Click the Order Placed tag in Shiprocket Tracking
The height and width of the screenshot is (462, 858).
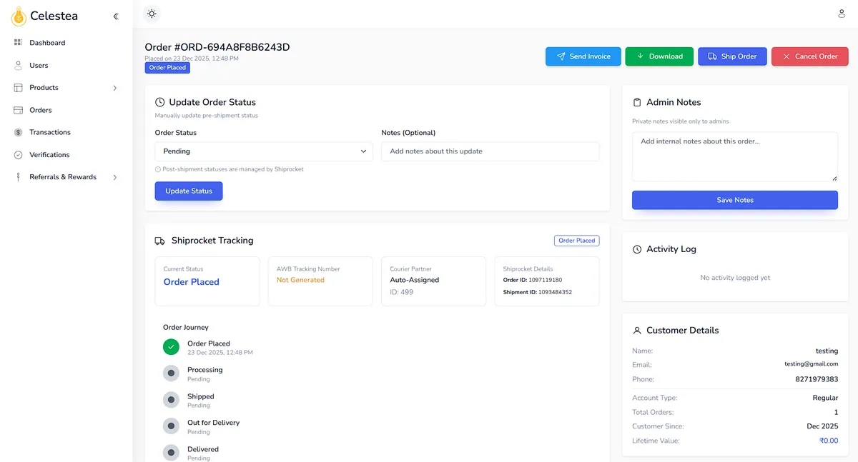point(577,241)
